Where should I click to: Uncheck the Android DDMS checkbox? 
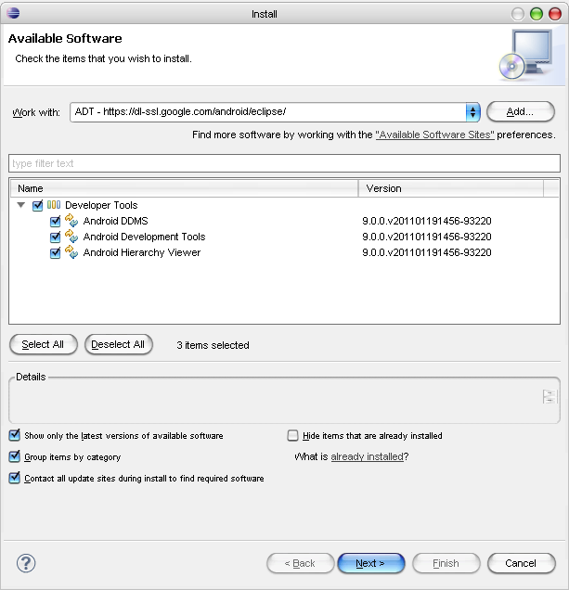[x=56, y=221]
